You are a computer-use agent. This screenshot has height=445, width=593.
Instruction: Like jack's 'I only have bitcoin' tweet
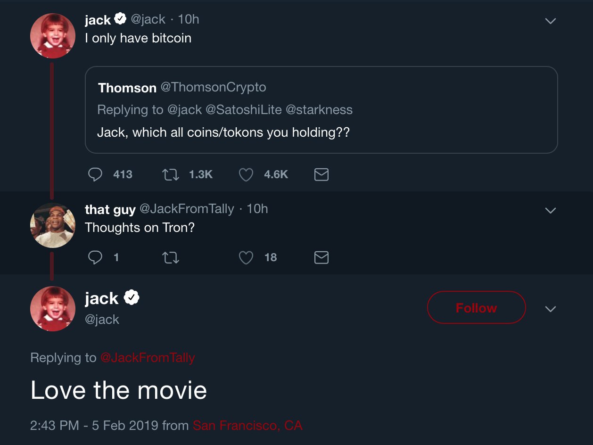(246, 175)
